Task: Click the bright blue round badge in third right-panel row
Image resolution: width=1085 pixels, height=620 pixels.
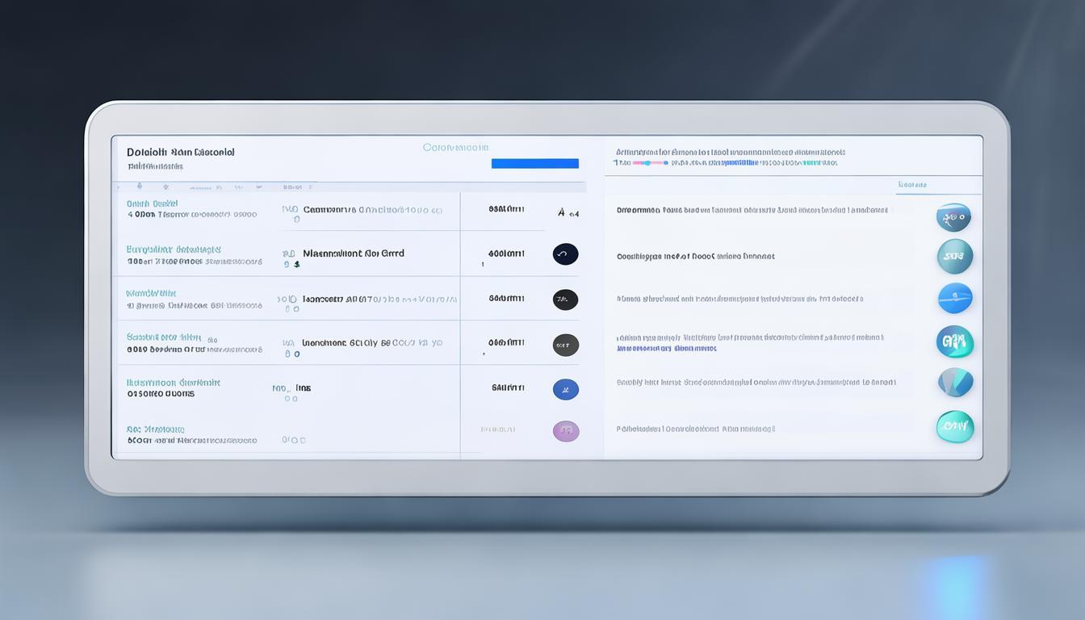Action: click(x=955, y=298)
